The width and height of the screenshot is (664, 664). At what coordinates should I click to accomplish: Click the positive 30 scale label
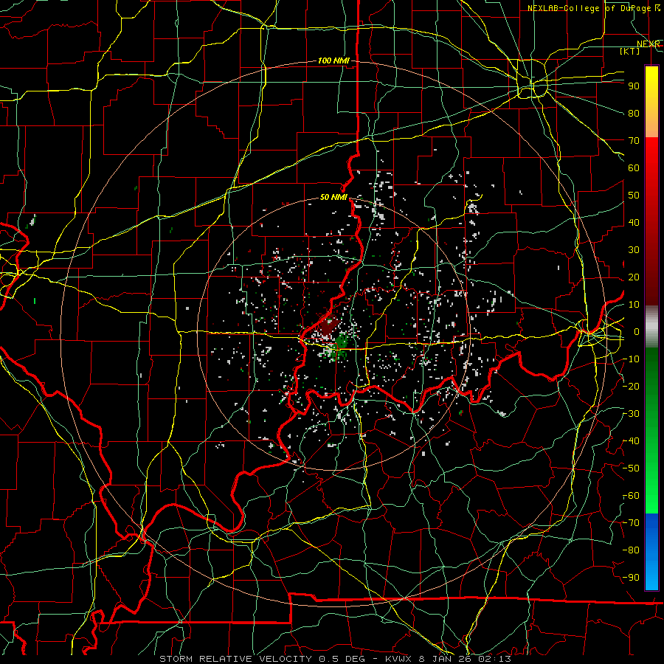coord(634,250)
